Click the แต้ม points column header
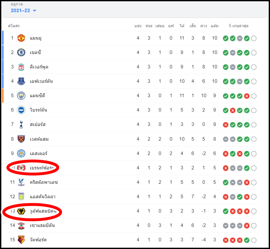This screenshot has width=270, height=249. point(215,26)
